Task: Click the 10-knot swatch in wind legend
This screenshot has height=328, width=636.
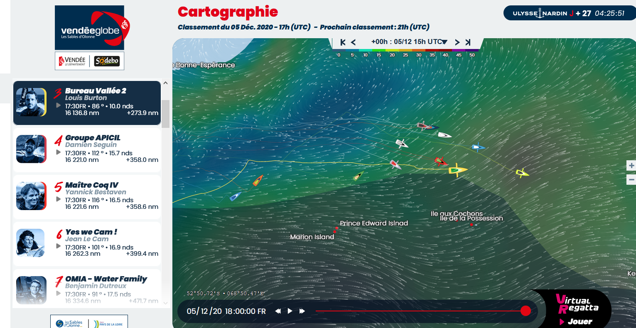Action: pyautogui.click(x=366, y=50)
